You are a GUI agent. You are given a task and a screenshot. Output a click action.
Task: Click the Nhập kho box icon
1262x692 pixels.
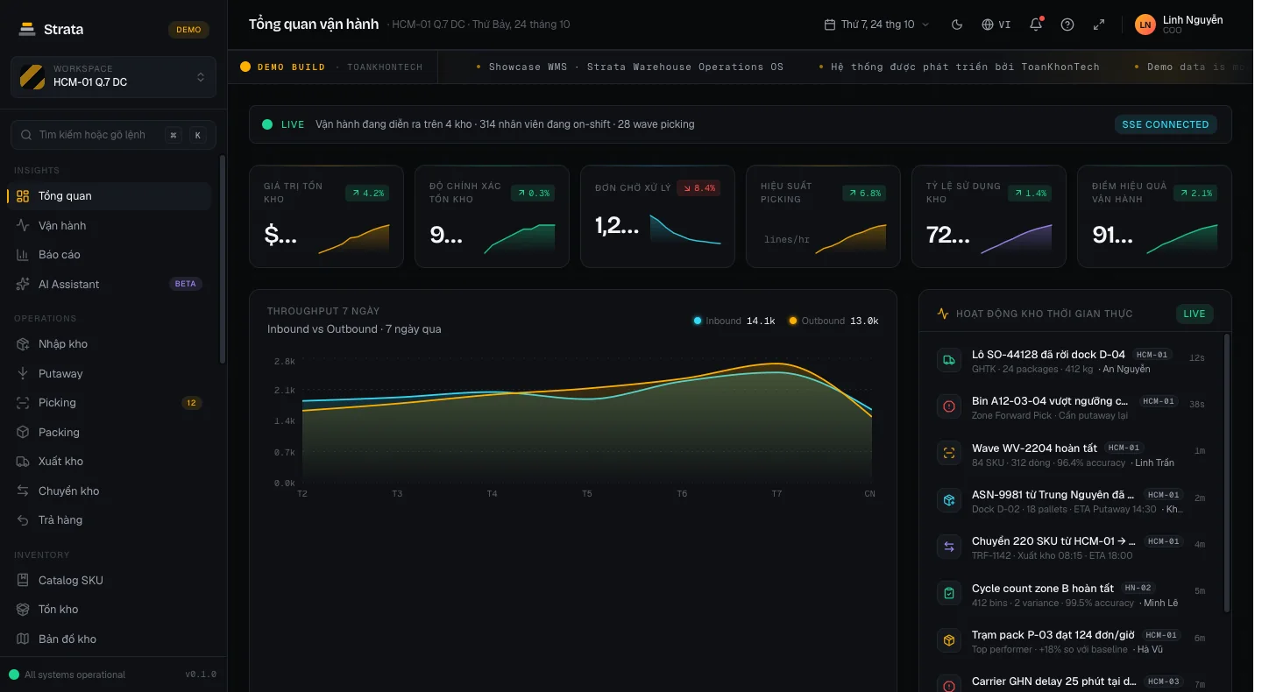(x=23, y=344)
